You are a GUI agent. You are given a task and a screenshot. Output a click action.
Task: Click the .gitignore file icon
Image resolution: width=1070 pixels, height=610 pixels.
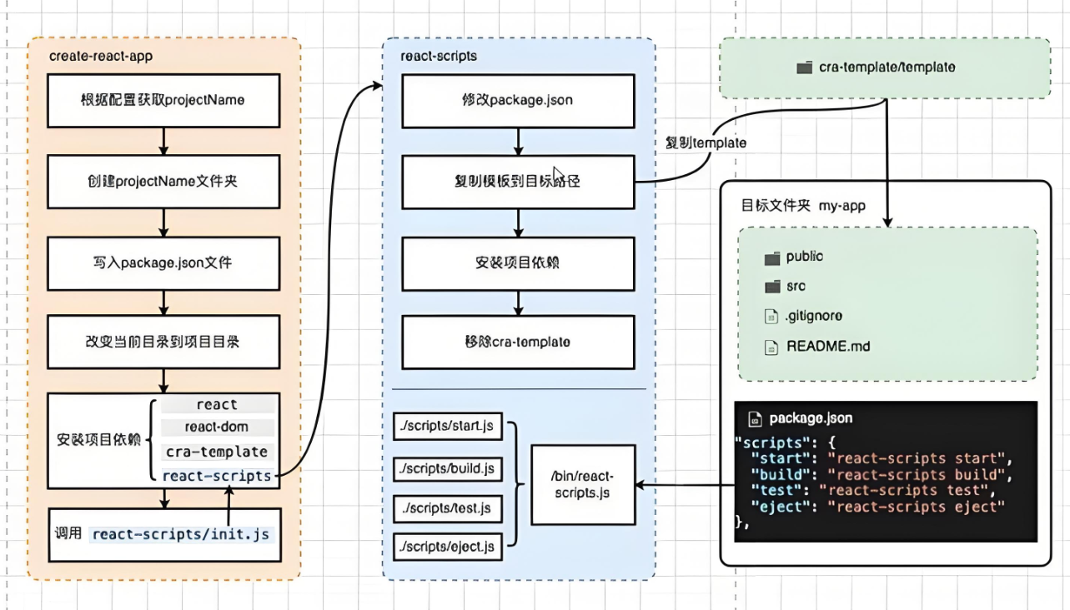(771, 317)
